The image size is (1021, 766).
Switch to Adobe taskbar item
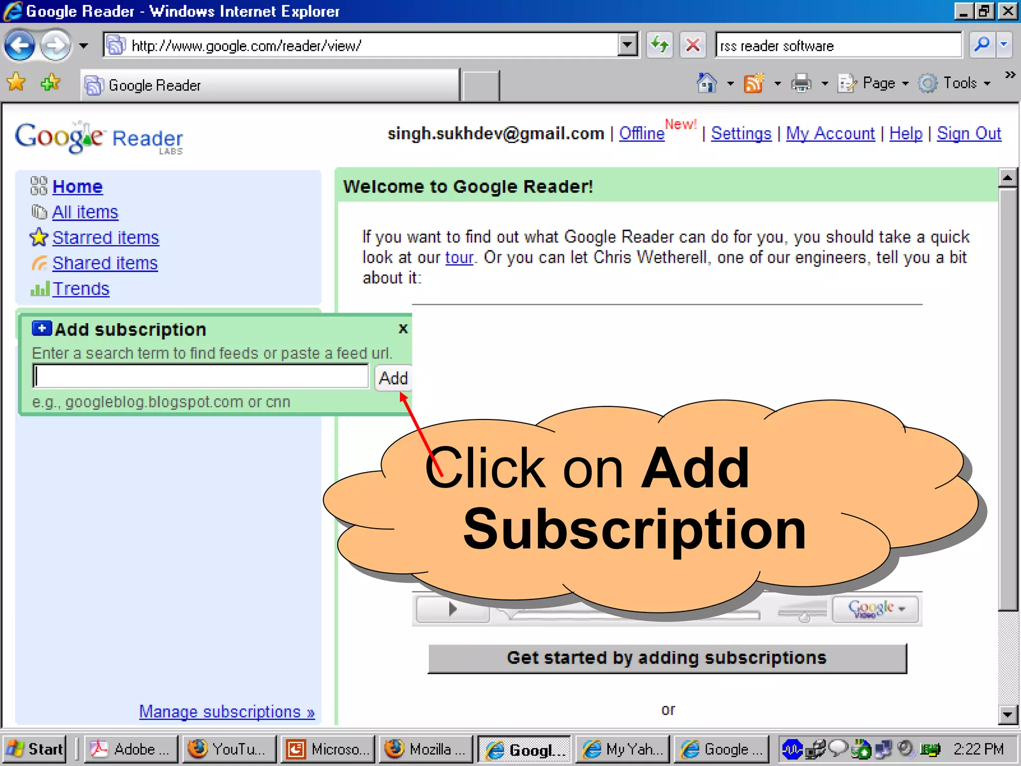(131, 749)
